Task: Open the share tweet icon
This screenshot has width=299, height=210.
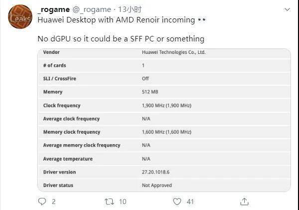Action: (244, 202)
